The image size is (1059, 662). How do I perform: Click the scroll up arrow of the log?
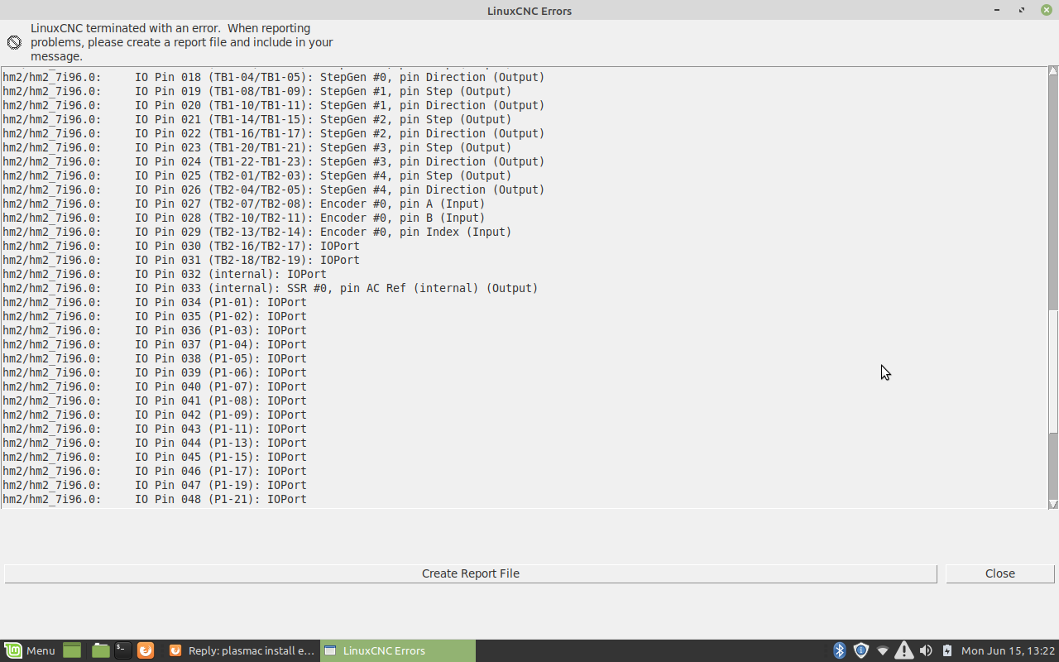coord(1053,72)
